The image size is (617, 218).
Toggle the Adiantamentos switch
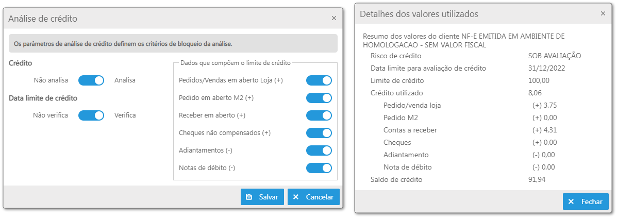319,150
